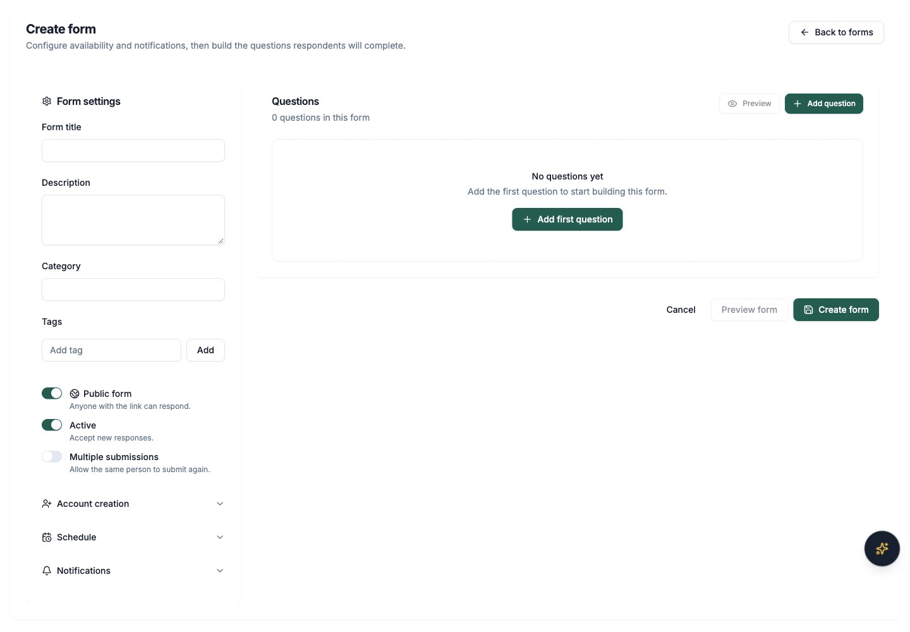This screenshot has height=632, width=910.
Task: Click the "Create form" page heading
Action: point(61,29)
